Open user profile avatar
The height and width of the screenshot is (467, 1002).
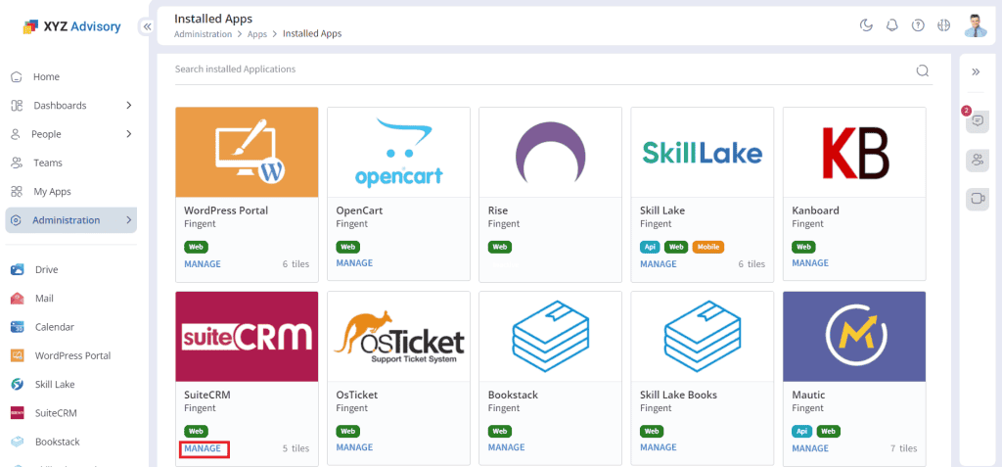(x=976, y=25)
